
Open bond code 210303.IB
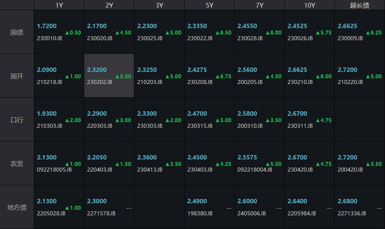pyautogui.click(x=49, y=126)
